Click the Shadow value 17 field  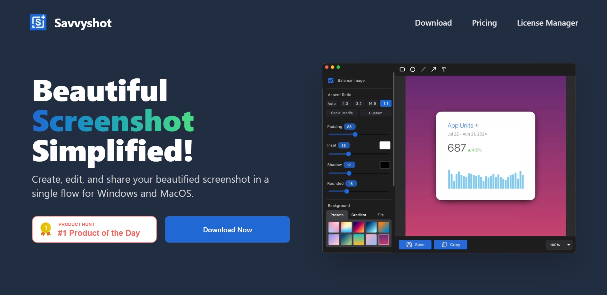349,165
